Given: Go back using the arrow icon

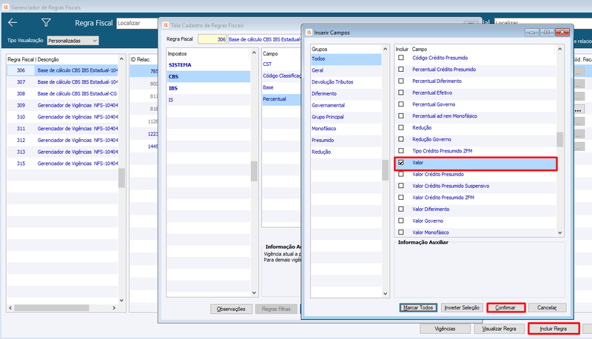Looking at the screenshot, I should coord(13,23).
